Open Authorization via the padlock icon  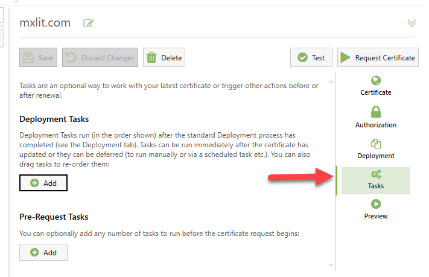376,112
